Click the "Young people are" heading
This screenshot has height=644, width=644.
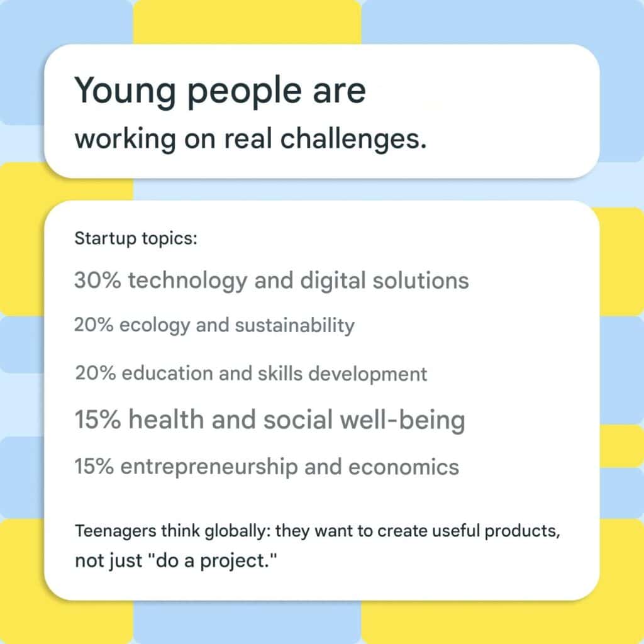[220, 91]
